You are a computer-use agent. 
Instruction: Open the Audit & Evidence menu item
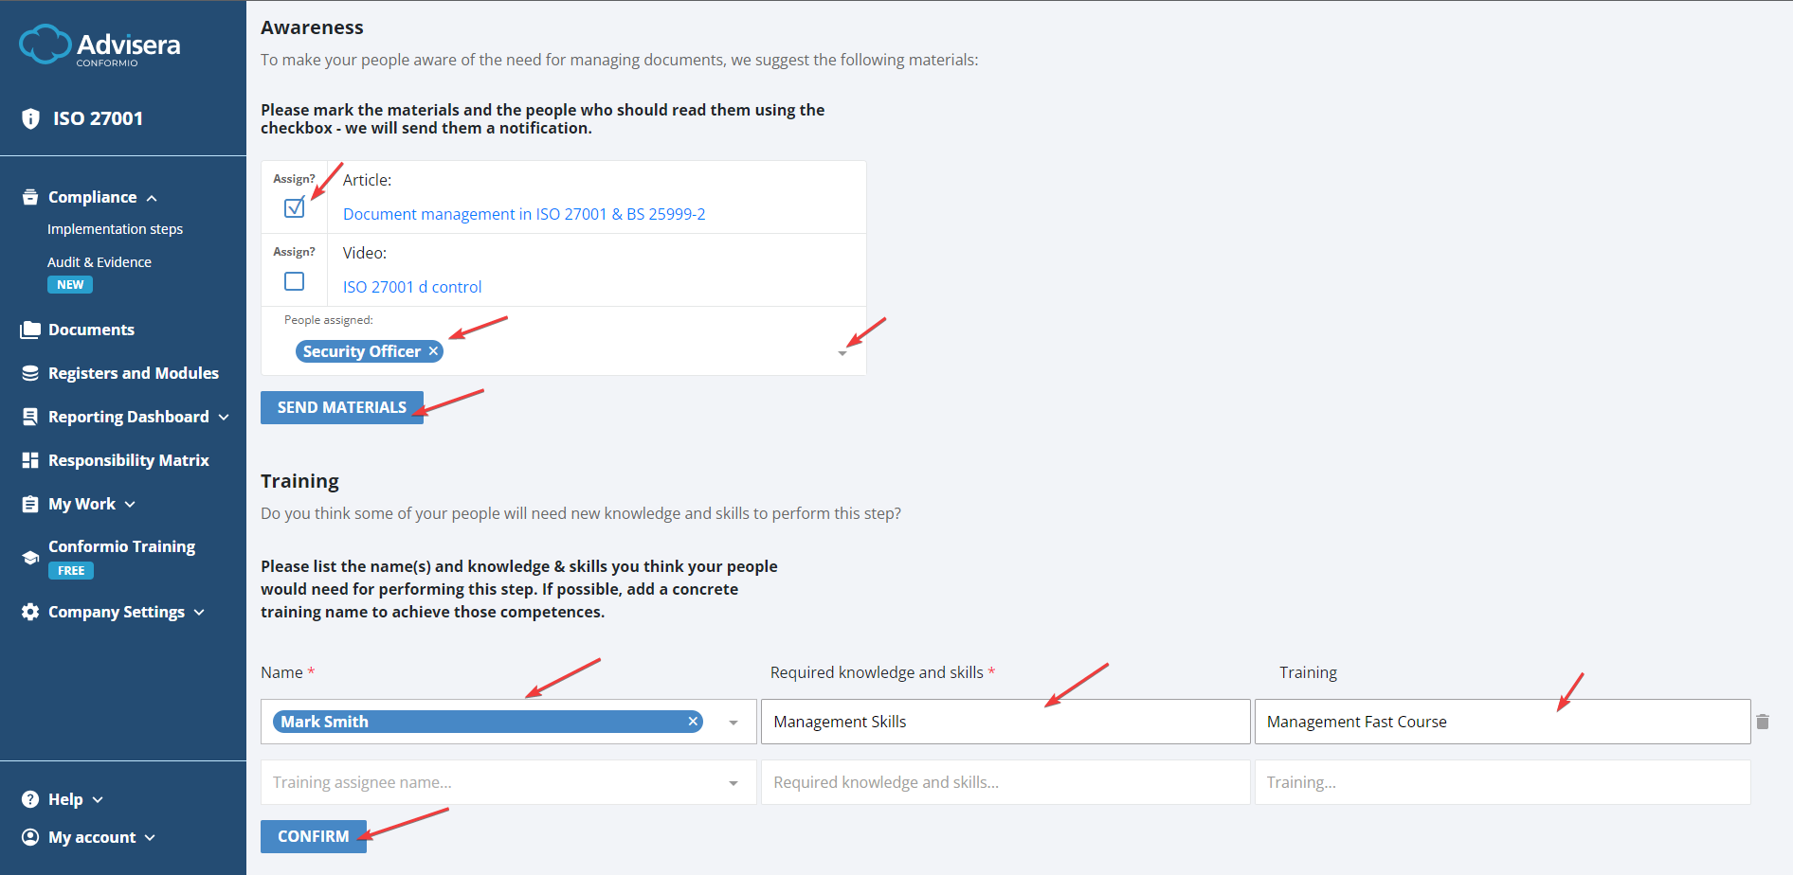100,262
